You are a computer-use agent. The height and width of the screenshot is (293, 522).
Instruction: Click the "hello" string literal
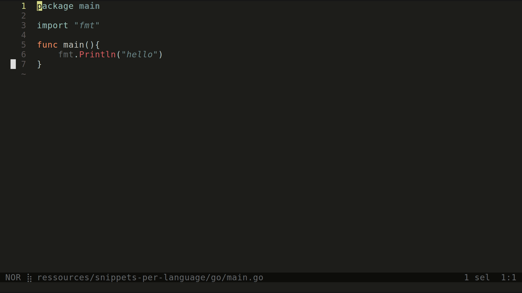click(140, 55)
